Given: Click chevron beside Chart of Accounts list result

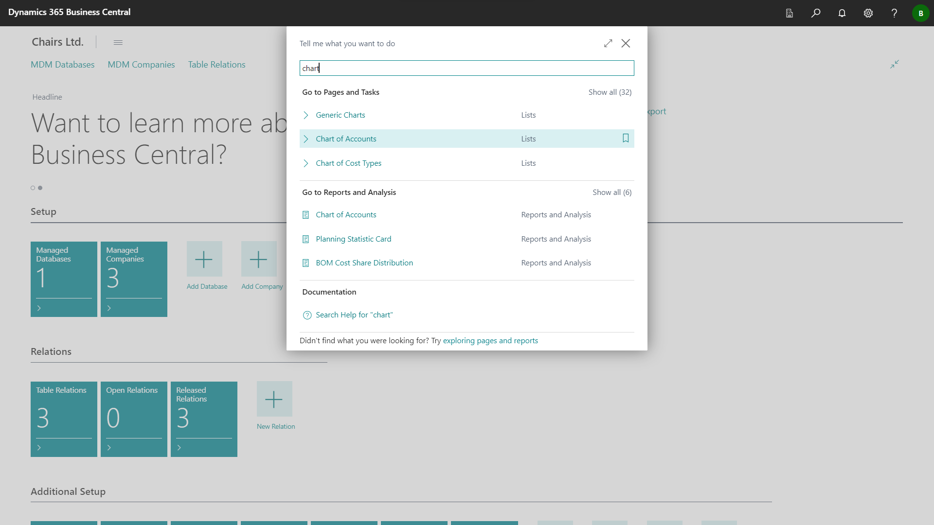Looking at the screenshot, I should 306,139.
